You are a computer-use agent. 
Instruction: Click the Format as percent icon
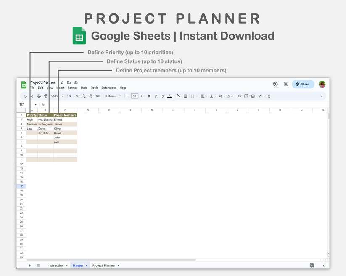pos(77,96)
